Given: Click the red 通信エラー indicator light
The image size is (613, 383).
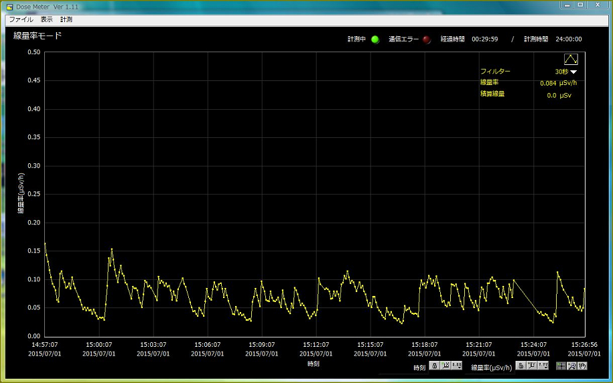Looking at the screenshot, I should coord(427,39).
